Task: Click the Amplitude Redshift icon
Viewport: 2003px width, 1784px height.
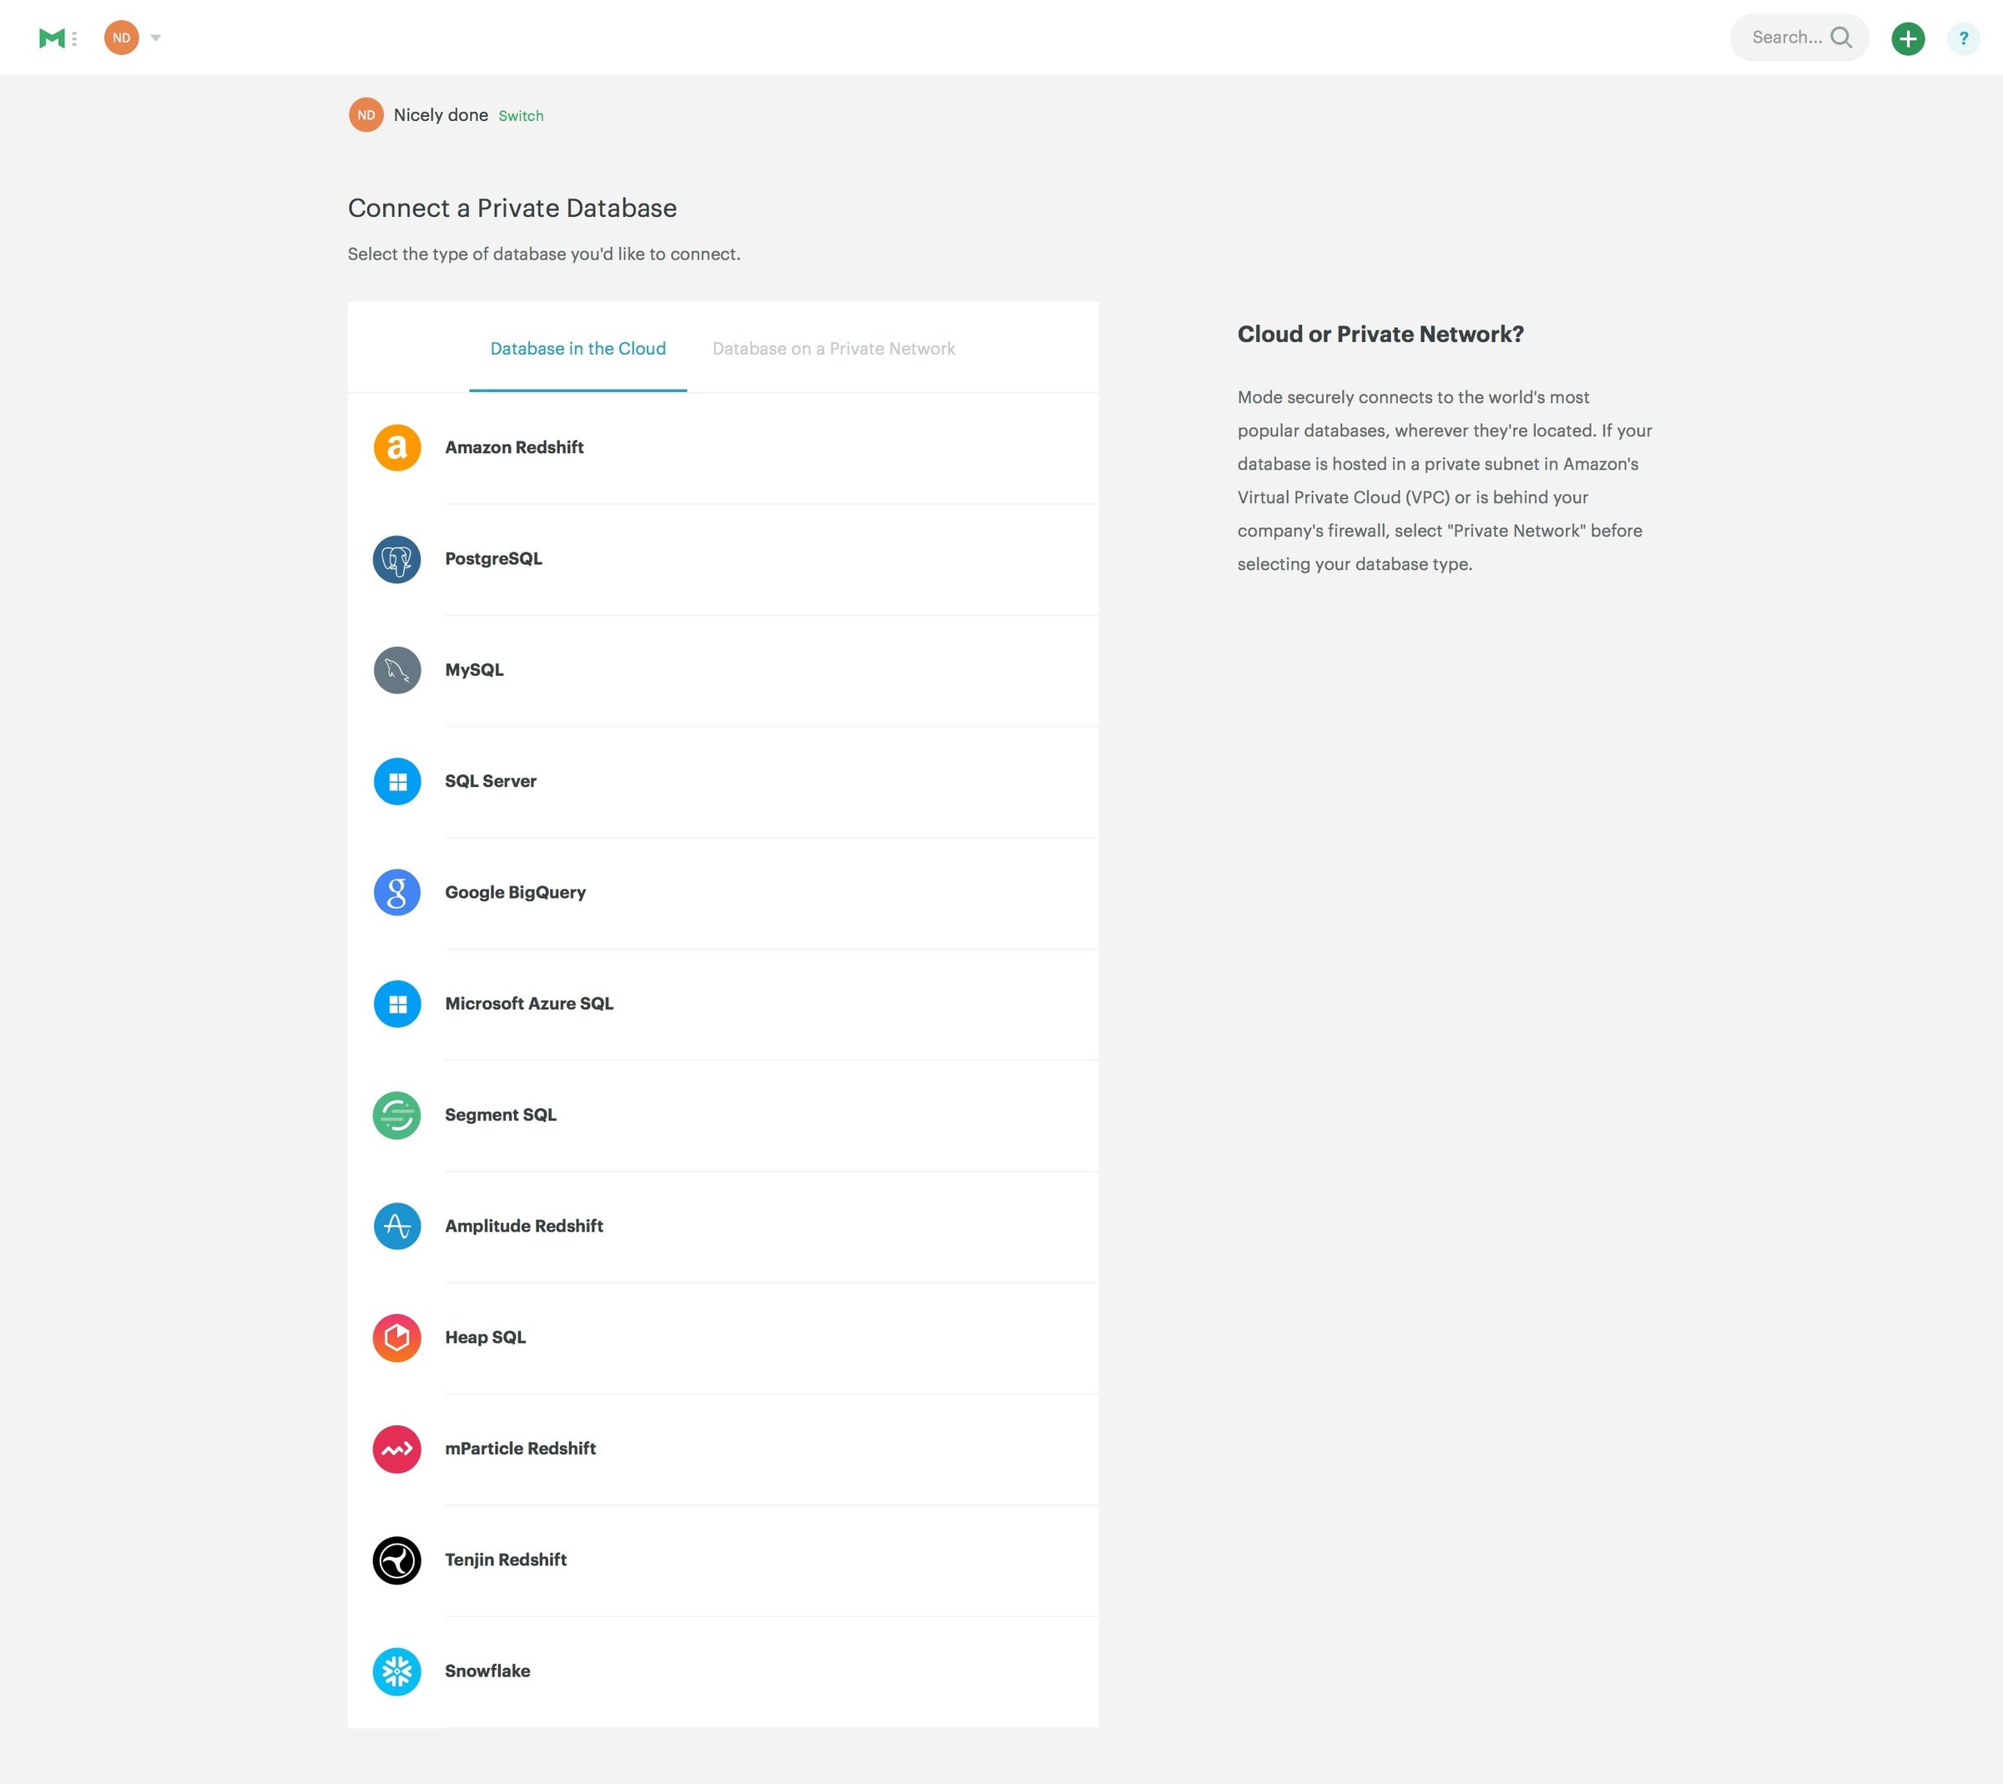Action: [397, 1227]
